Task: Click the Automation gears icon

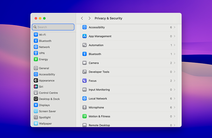Action: [x=85, y=45]
